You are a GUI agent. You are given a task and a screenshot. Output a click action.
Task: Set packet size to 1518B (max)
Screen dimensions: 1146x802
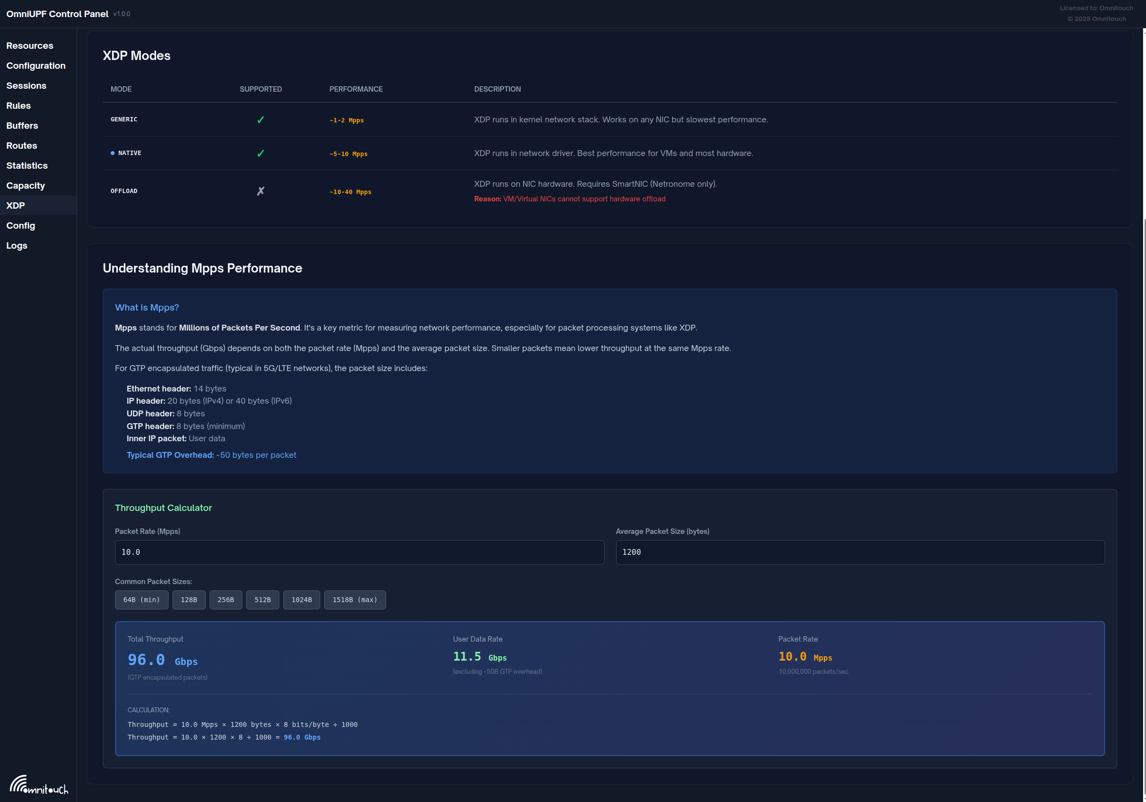tap(355, 599)
